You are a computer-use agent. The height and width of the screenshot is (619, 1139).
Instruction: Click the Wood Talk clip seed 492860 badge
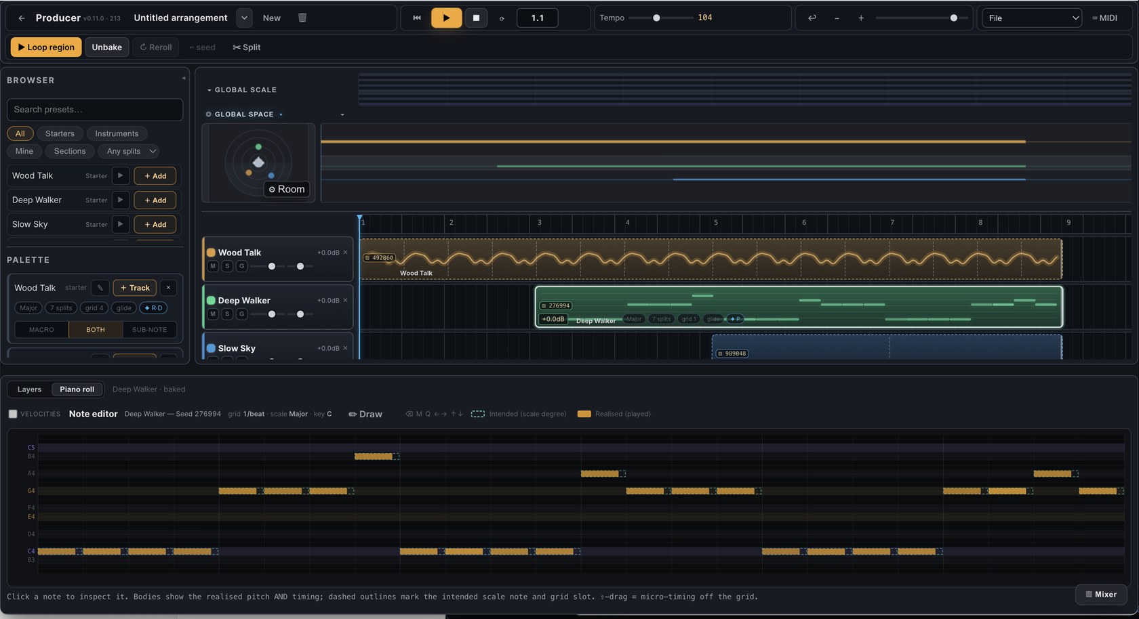(380, 258)
